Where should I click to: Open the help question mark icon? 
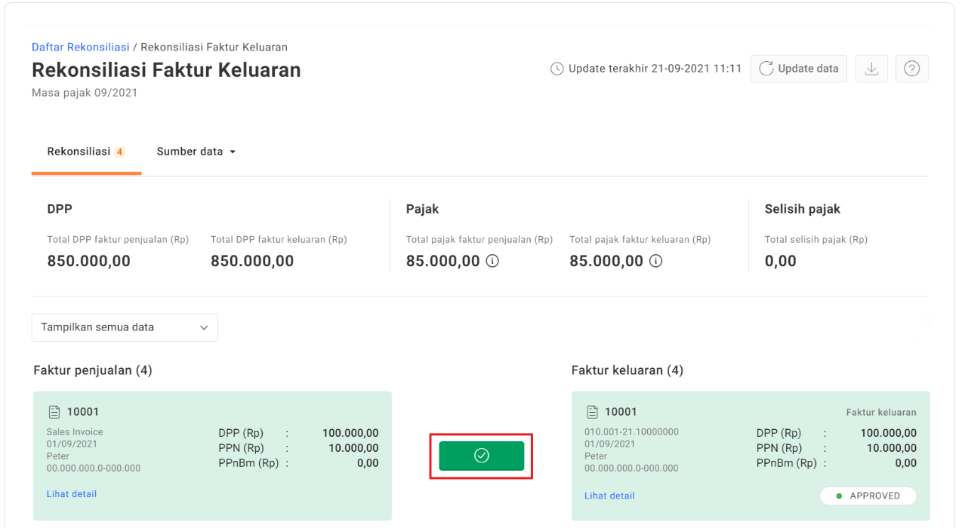click(911, 69)
